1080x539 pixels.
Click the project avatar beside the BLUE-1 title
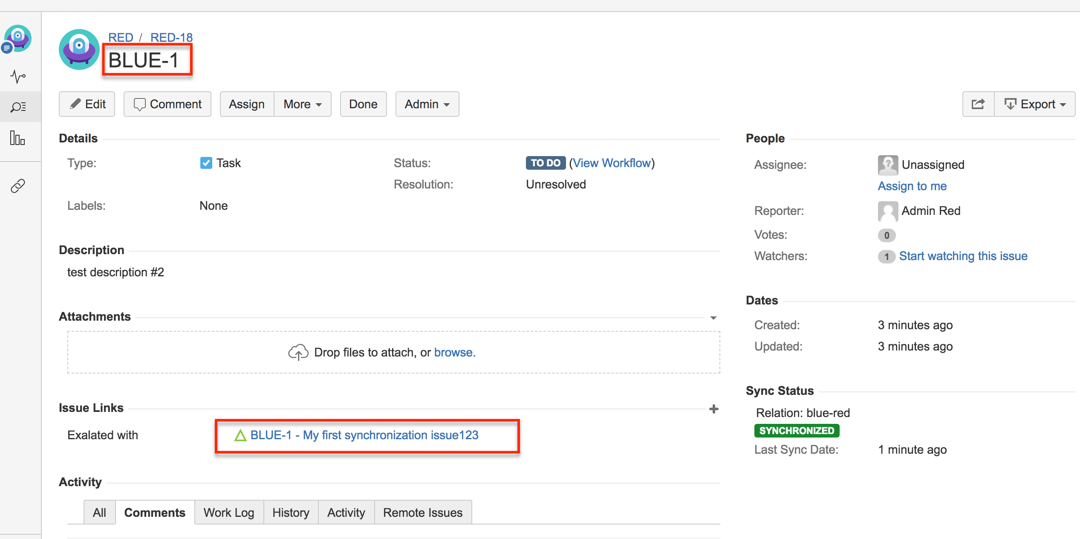click(x=79, y=50)
